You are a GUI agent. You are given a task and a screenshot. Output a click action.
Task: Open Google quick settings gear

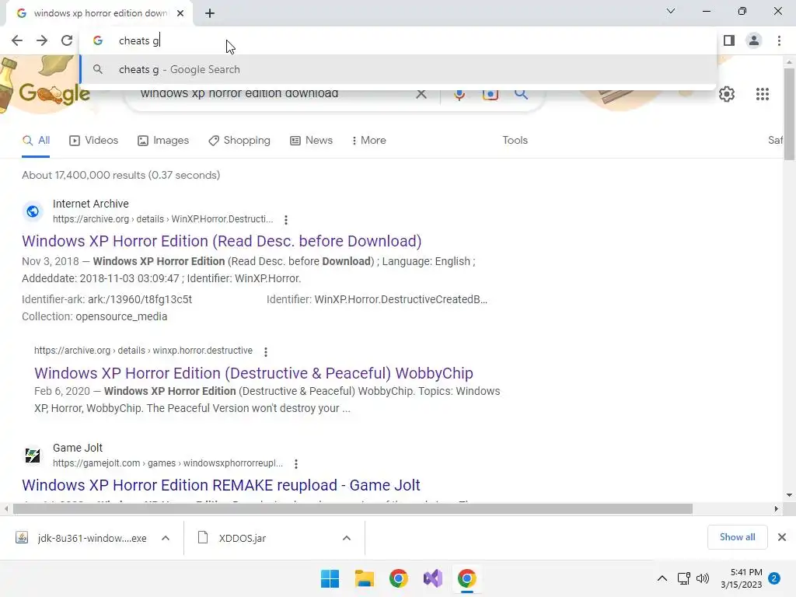point(727,94)
